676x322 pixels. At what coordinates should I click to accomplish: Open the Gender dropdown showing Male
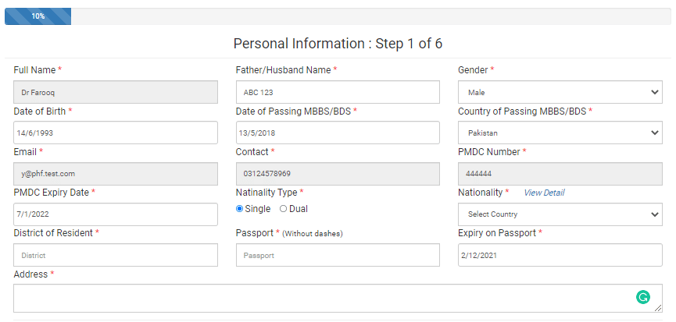click(560, 92)
